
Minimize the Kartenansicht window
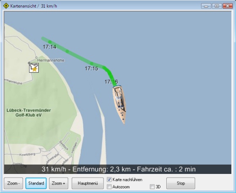(x=206, y=6)
